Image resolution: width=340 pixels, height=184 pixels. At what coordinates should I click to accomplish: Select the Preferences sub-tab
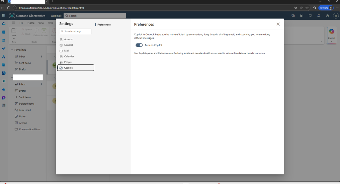click(104, 25)
